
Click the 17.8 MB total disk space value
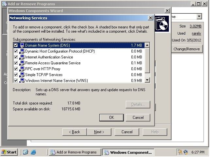74,103
